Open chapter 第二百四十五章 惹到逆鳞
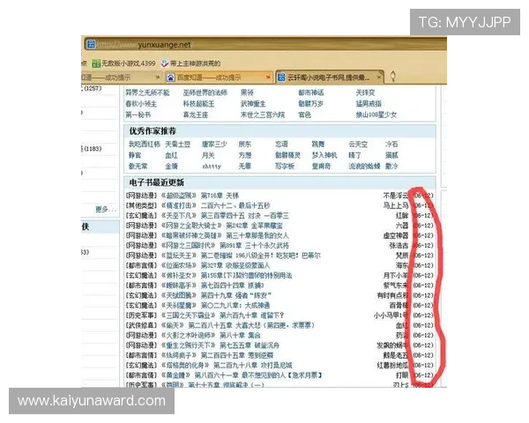This screenshot has height=423, width=529. click(x=237, y=355)
